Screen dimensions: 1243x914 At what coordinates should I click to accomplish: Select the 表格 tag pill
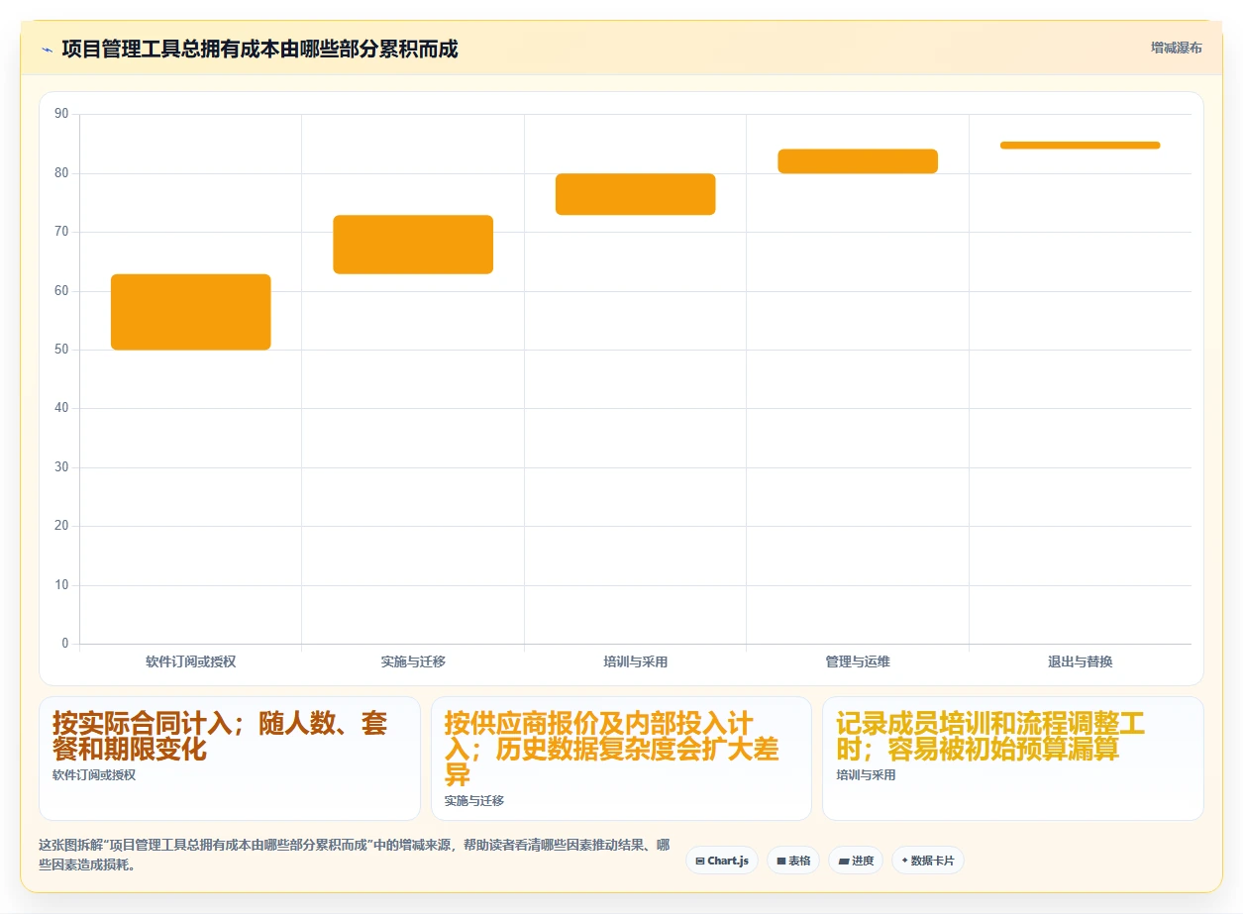click(x=793, y=861)
